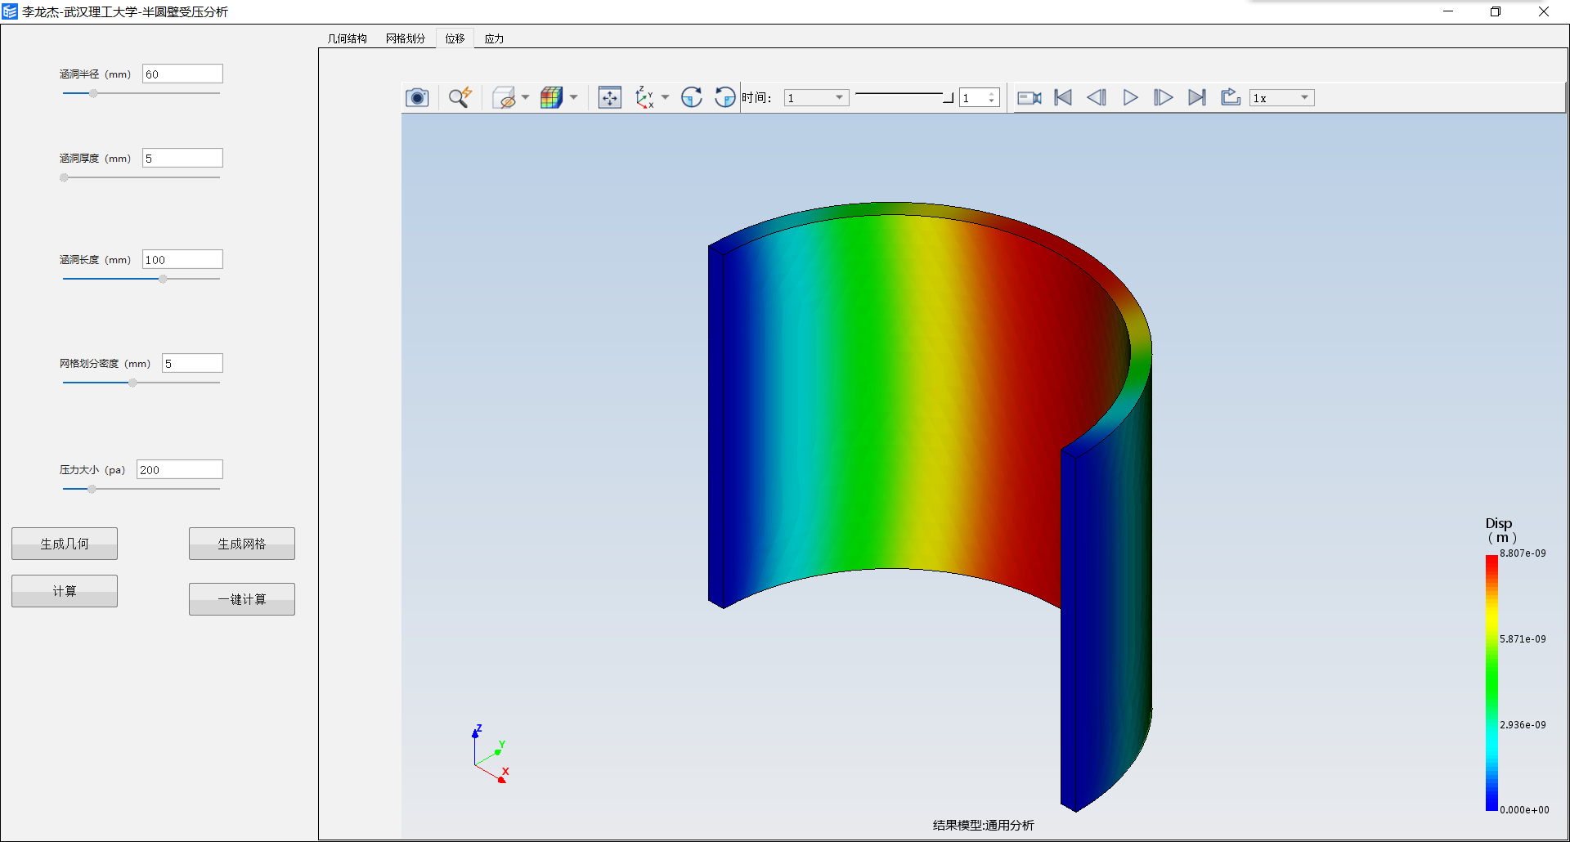Click the display mode box icon
1570x842 pixels.
coord(505,98)
